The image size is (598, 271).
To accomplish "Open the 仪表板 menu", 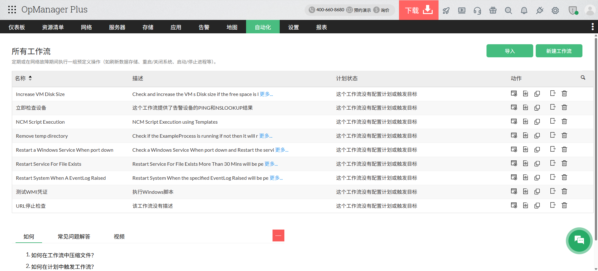I will coord(17,27).
